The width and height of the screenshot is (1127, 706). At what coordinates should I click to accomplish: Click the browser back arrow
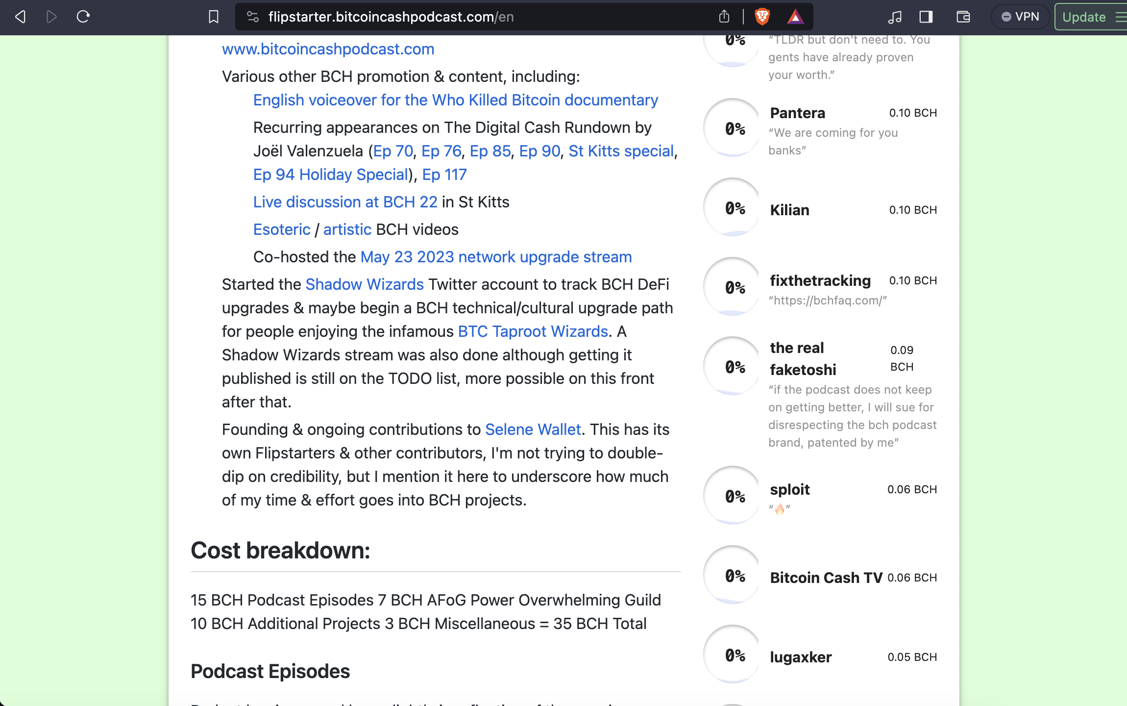pyautogui.click(x=20, y=17)
